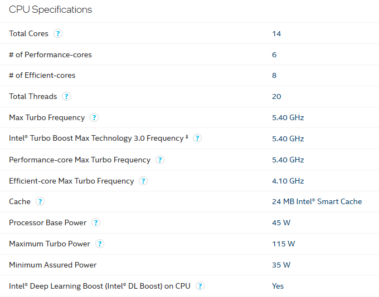Show info about Maximum Turbo Power
Image resolution: width=379 pixels, height=297 pixels.
(x=100, y=244)
